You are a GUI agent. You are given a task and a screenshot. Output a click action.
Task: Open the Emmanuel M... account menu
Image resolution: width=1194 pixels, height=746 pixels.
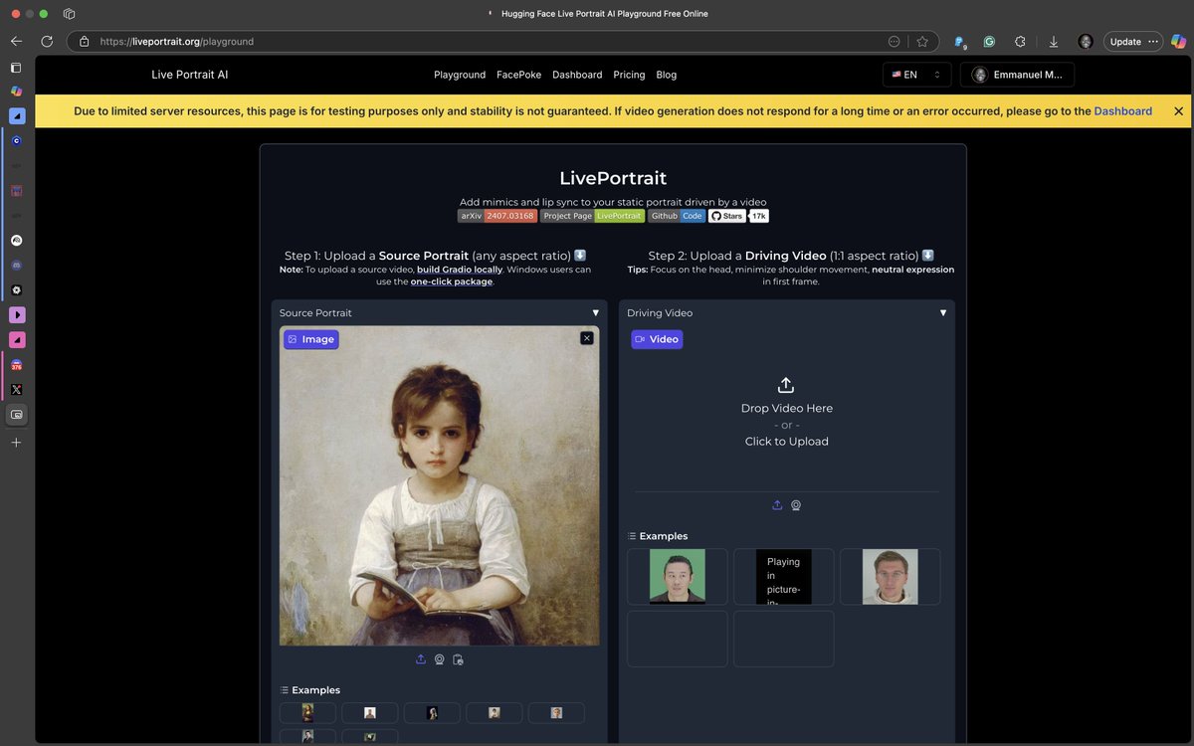pos(1017,75)
